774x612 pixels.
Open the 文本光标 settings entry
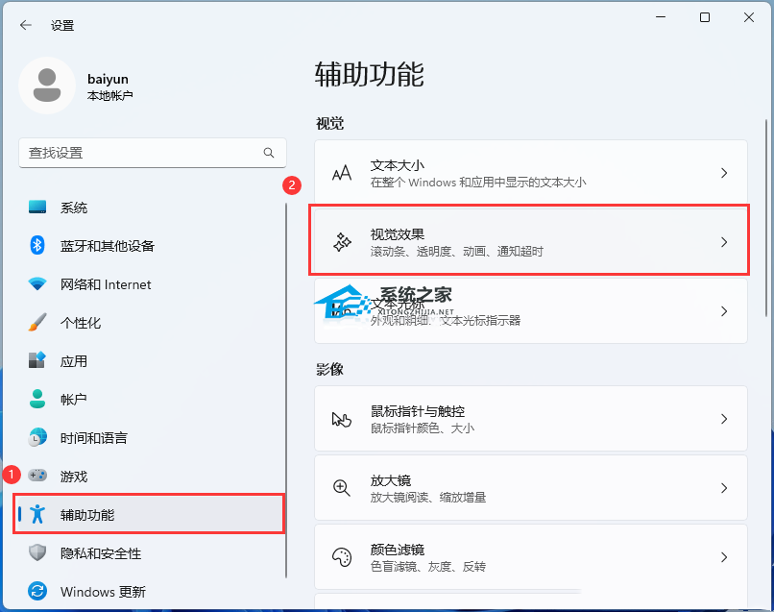pyautogui.click(x=530, y=311)
